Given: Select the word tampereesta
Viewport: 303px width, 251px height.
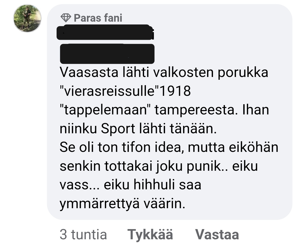Looking at the screenshot, I should tap(196, 110).
